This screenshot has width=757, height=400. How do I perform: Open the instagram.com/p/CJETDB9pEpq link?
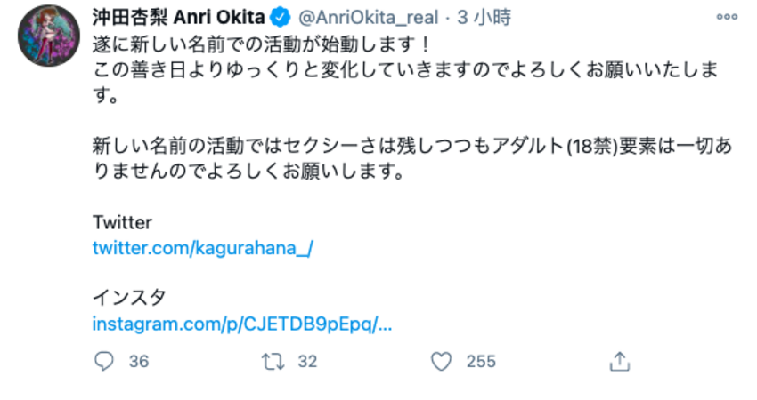pos(242,324)
